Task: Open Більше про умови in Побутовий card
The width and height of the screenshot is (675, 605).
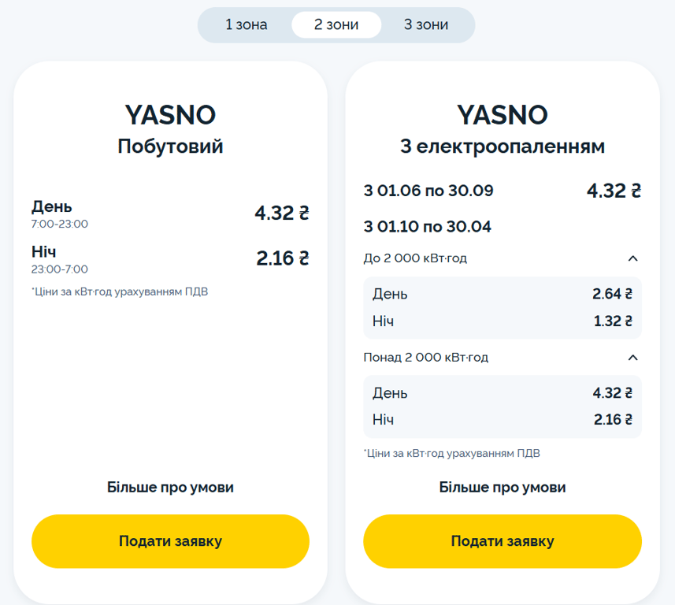Action: pyautogui.click(x=170, y=488)
